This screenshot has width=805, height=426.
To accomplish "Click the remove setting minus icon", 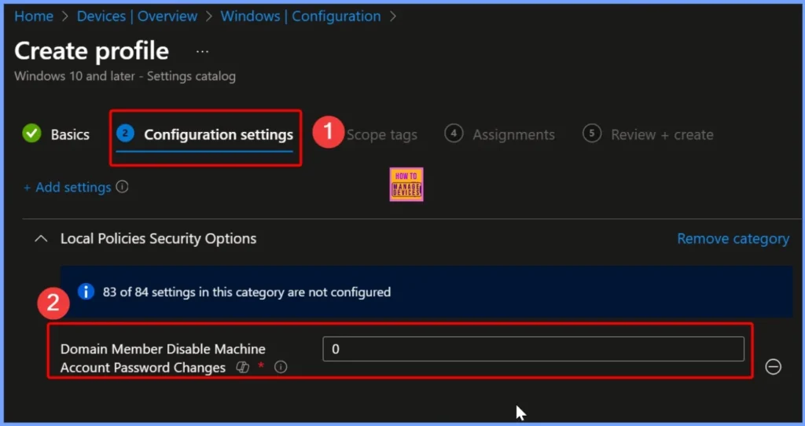I will pyautogui.click(x=773, y=366).
